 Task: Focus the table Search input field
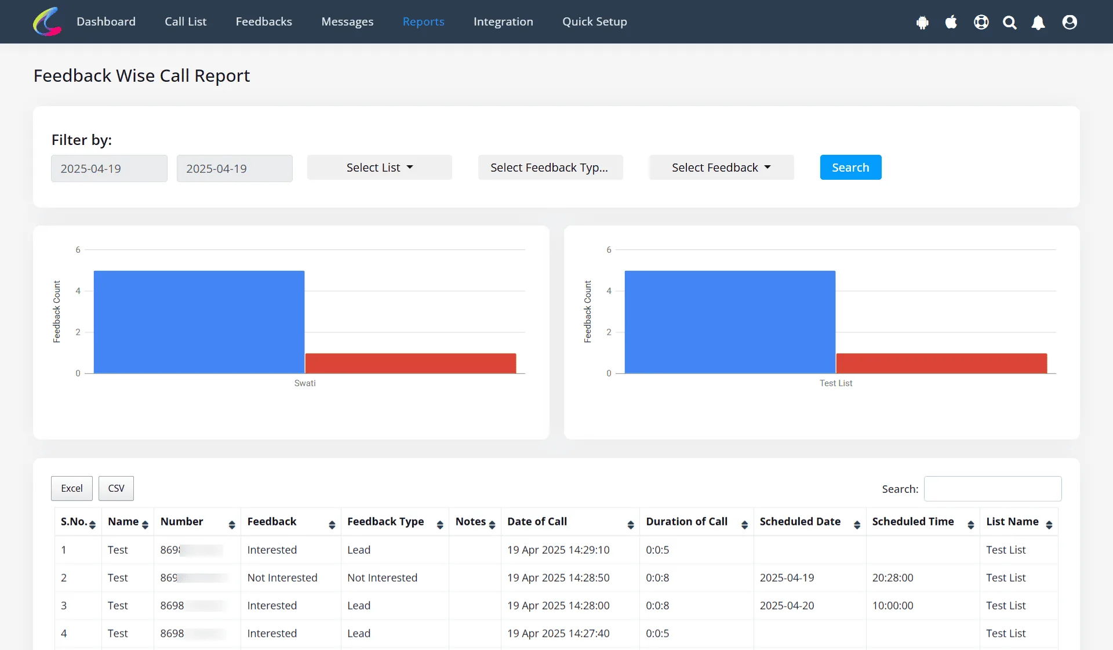(x=992, y=489)
